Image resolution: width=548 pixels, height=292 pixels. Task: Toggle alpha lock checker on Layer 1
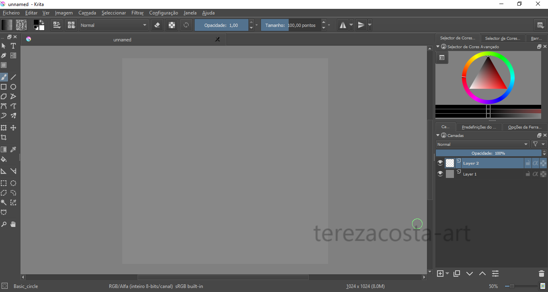click(543, 174)
